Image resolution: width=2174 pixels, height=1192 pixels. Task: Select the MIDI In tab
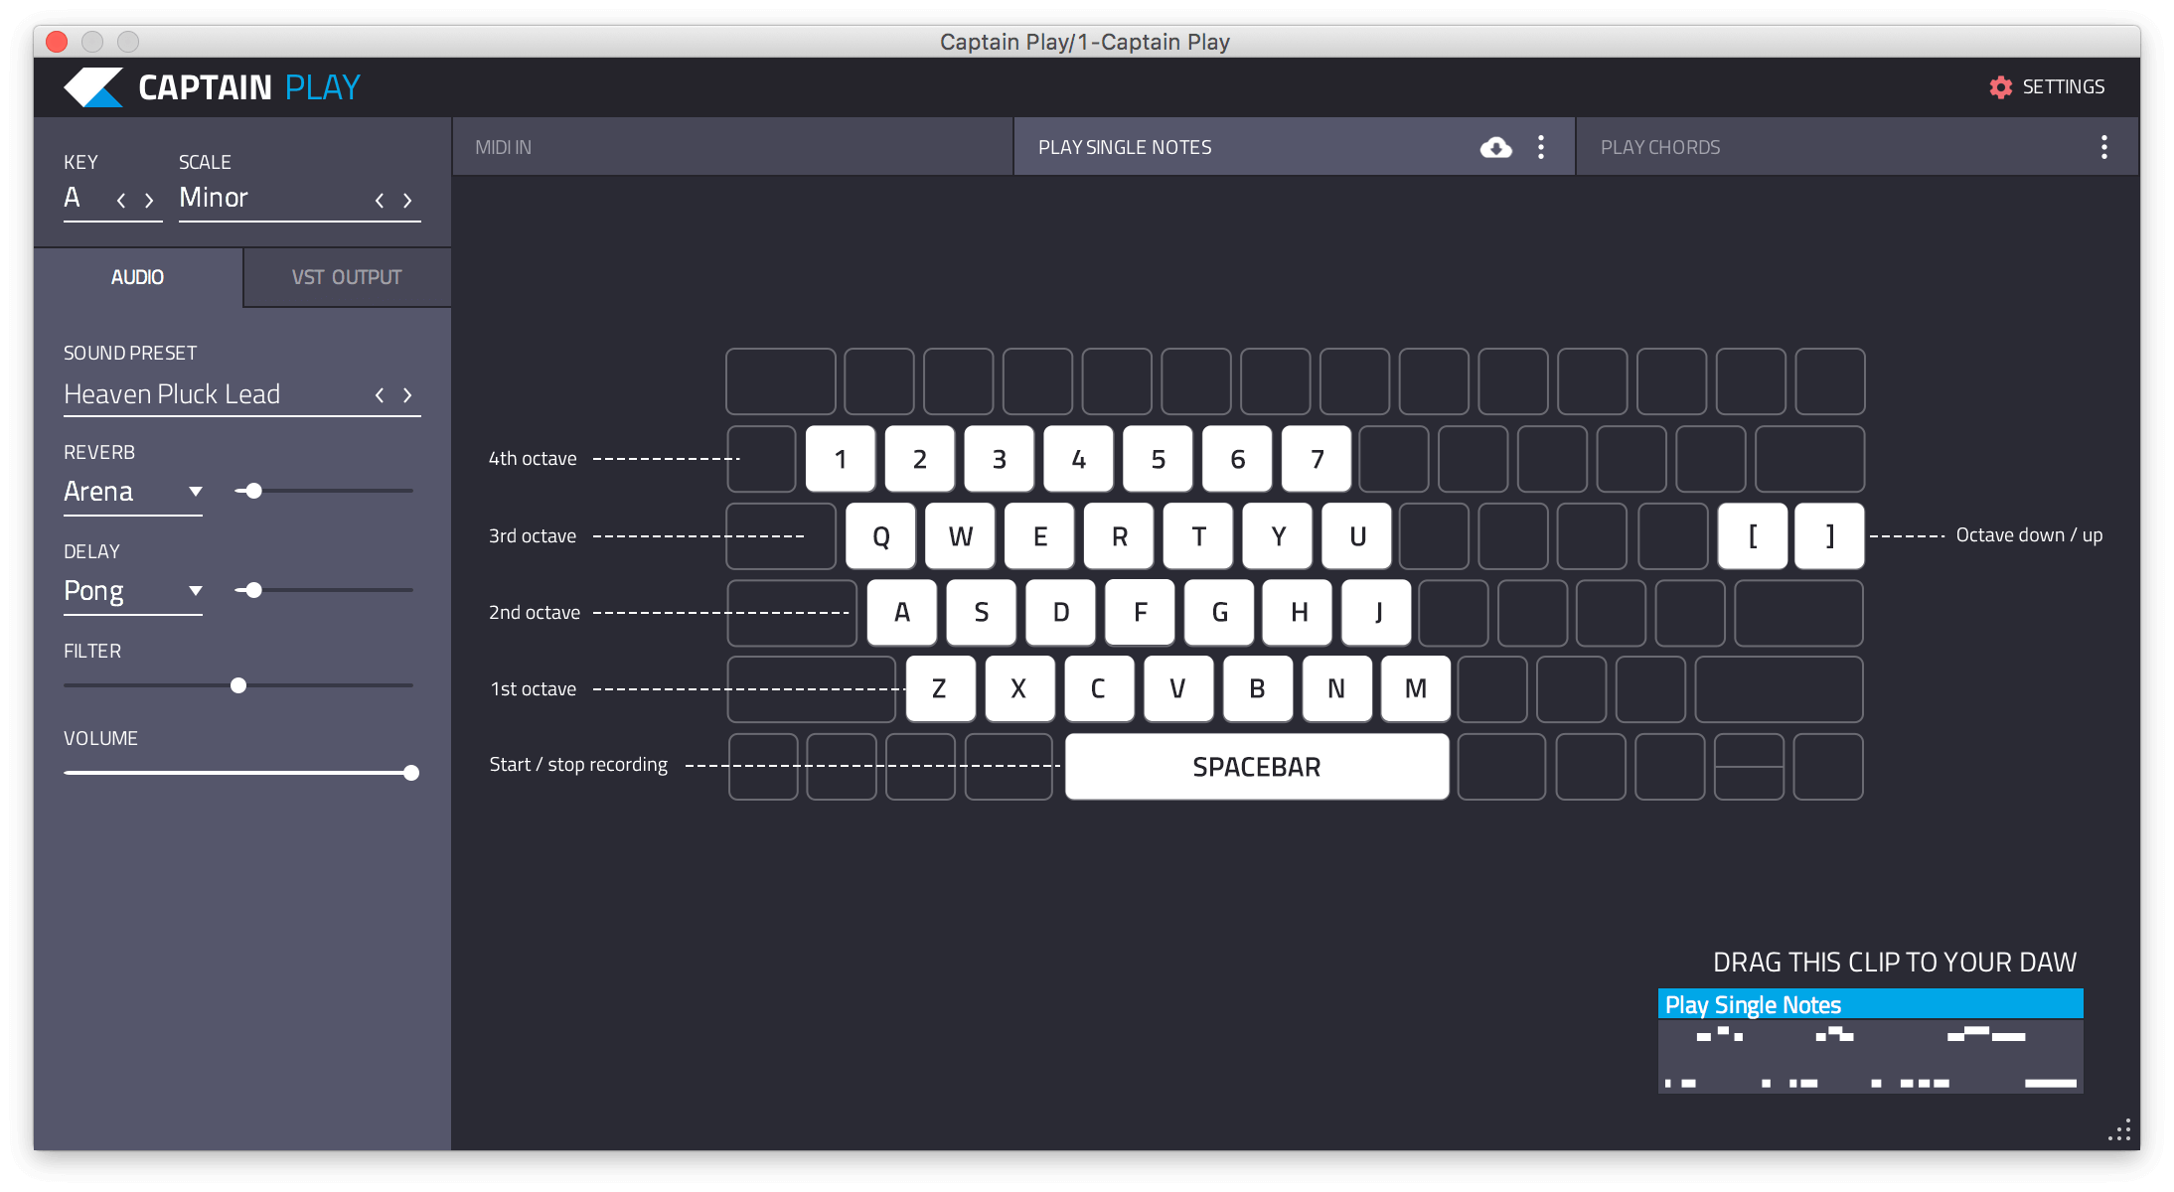[x=504, y=148]
